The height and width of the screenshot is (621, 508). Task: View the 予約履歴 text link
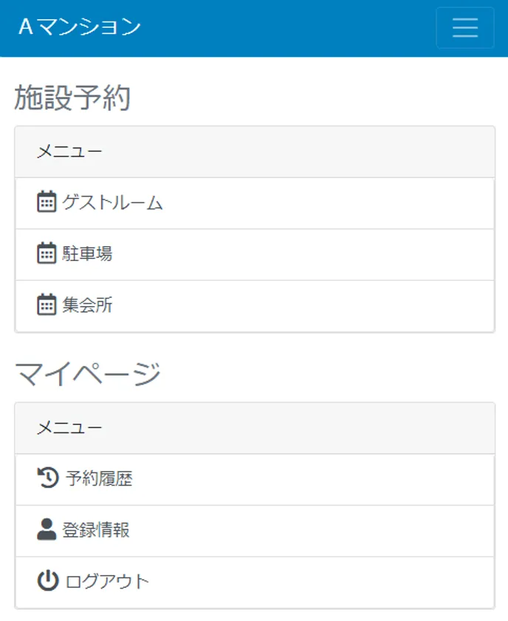[99, 479]
